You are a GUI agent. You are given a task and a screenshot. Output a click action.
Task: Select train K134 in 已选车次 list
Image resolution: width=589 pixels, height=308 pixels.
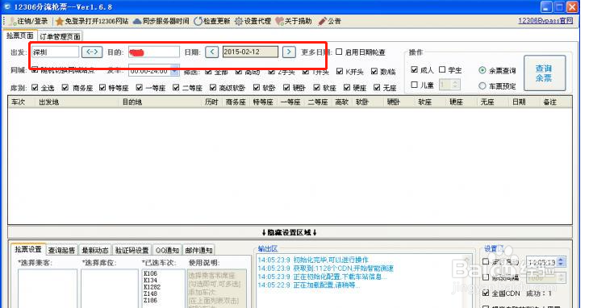pos(150,281)
